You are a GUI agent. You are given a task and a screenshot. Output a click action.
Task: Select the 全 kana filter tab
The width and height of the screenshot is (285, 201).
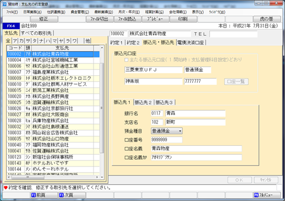8,41
